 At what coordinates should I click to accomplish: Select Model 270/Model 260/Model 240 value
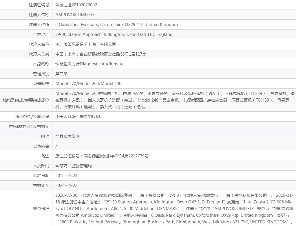(88, 84)
